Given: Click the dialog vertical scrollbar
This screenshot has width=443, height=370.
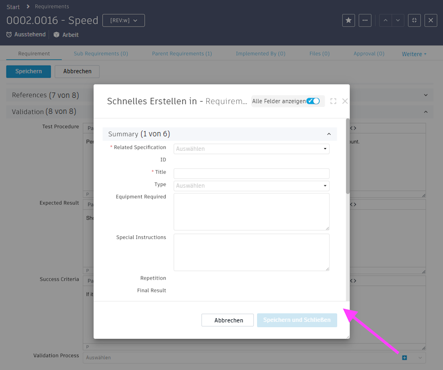Looking at the screenshot, I should 348,156.
